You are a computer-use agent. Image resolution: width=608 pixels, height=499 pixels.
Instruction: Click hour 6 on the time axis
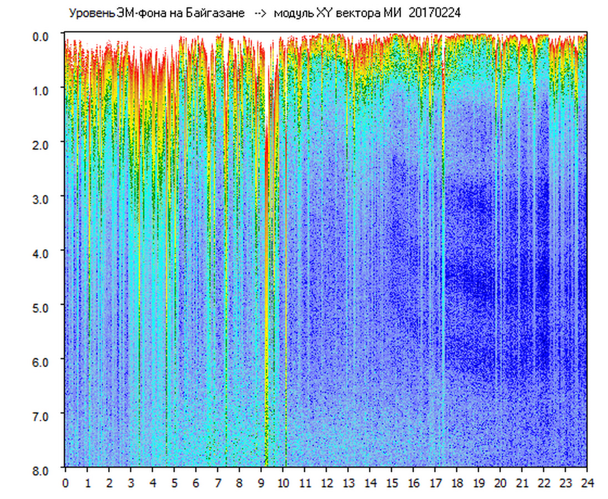(196, 483)
